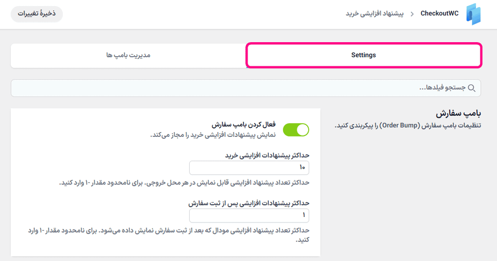Click the فعال کردن بامپ سفارش label
This screenshot has width=497, height=261.
pyautogui.click(x=244, y=124)
